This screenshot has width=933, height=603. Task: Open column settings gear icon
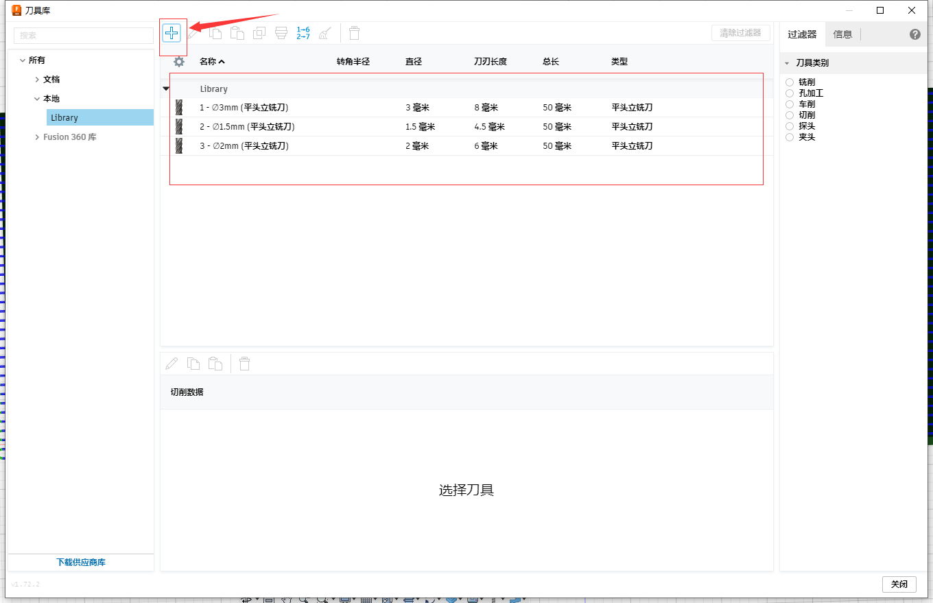(x=179, y=62)
